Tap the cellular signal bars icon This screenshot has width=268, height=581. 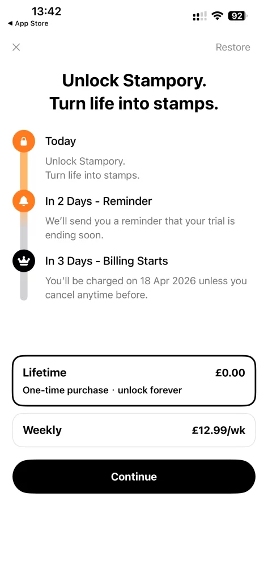[200, 16]
